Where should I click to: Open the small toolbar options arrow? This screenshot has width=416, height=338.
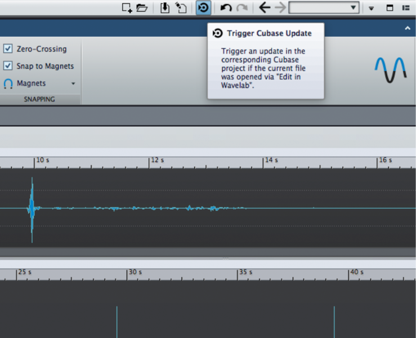click(x=371, y=8)
